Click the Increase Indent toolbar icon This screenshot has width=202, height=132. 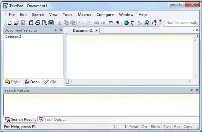click(103, 23)
